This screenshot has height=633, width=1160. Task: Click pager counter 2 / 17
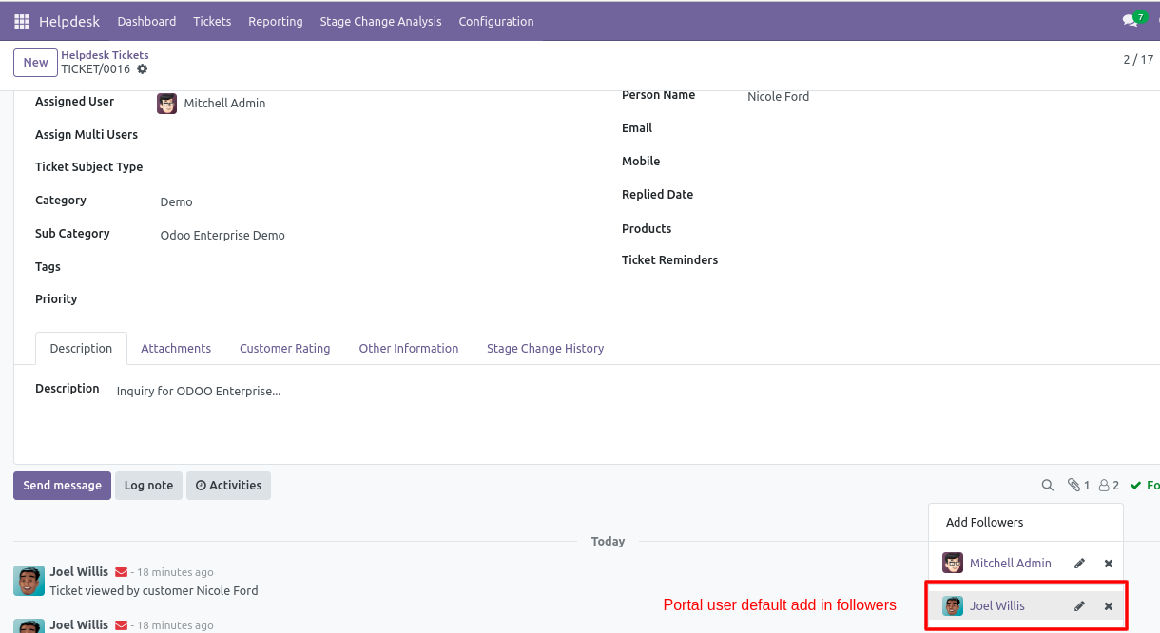pos(1138,60)
